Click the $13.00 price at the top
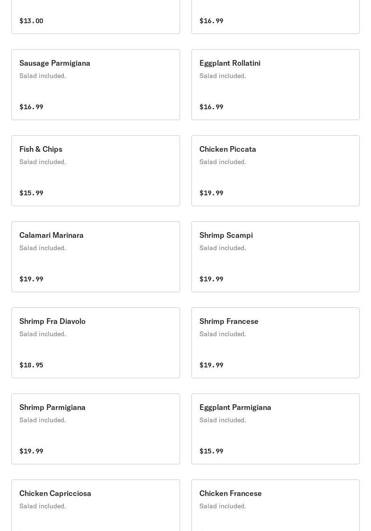The width and height of the screenshot is (371, 531). (x=31, y=21)
